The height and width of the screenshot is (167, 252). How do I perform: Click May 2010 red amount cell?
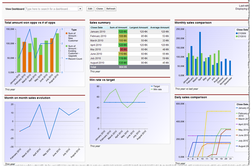coord(123,49)
